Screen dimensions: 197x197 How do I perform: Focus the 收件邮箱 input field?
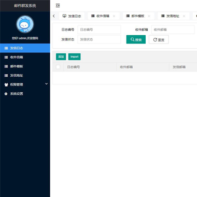(173, 30)
